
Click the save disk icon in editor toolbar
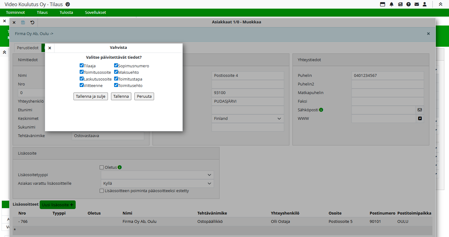click(23, 22)
